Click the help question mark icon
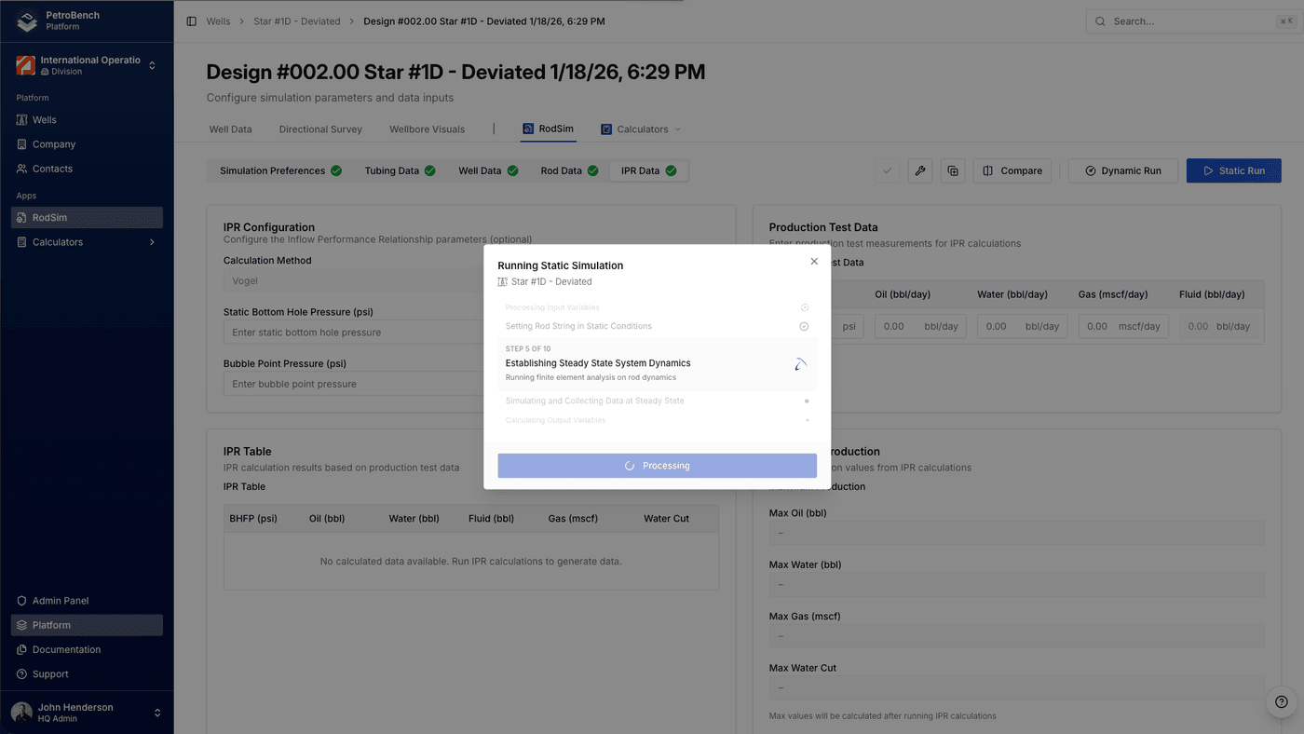 tap(1281, 702)
